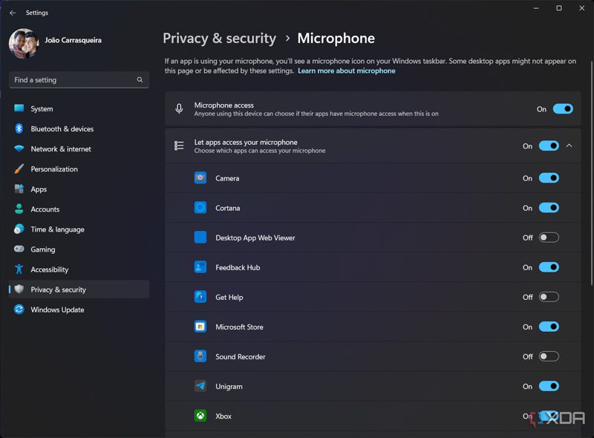Image resolution: width=594 pixels, height=438 pixels.
Task: Click the Desktop App Web Viewer icon
Action: pyautogui.click(x=200, y=237)
